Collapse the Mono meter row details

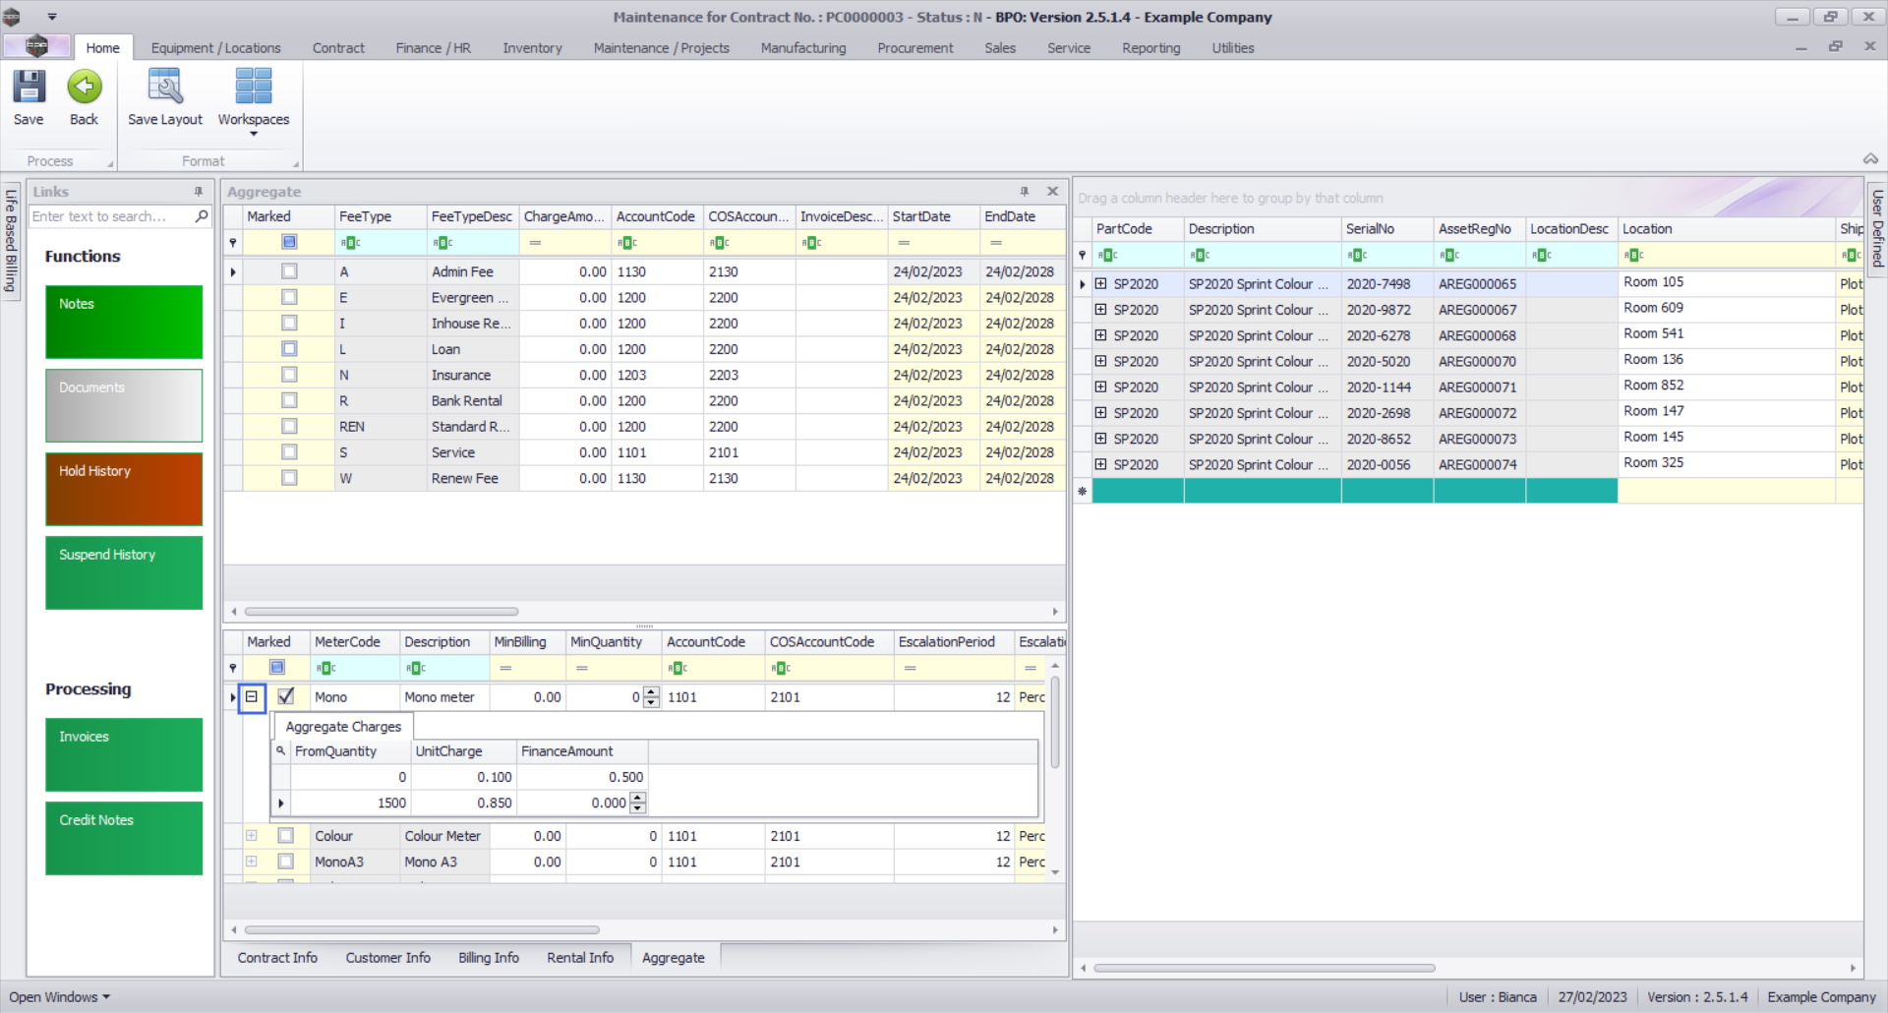pos(252,696)
